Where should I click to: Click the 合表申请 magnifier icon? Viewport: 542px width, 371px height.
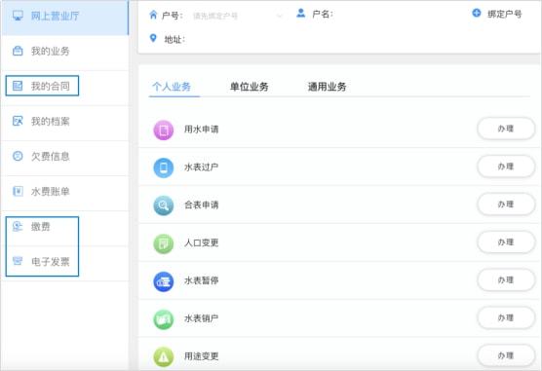tap(163, 205)
